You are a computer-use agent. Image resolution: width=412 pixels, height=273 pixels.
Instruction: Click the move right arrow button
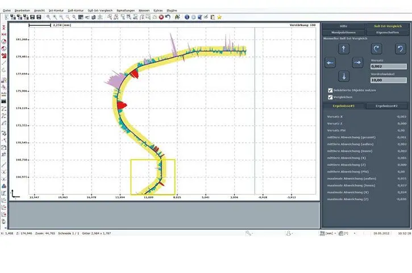(x=357, y=63)
